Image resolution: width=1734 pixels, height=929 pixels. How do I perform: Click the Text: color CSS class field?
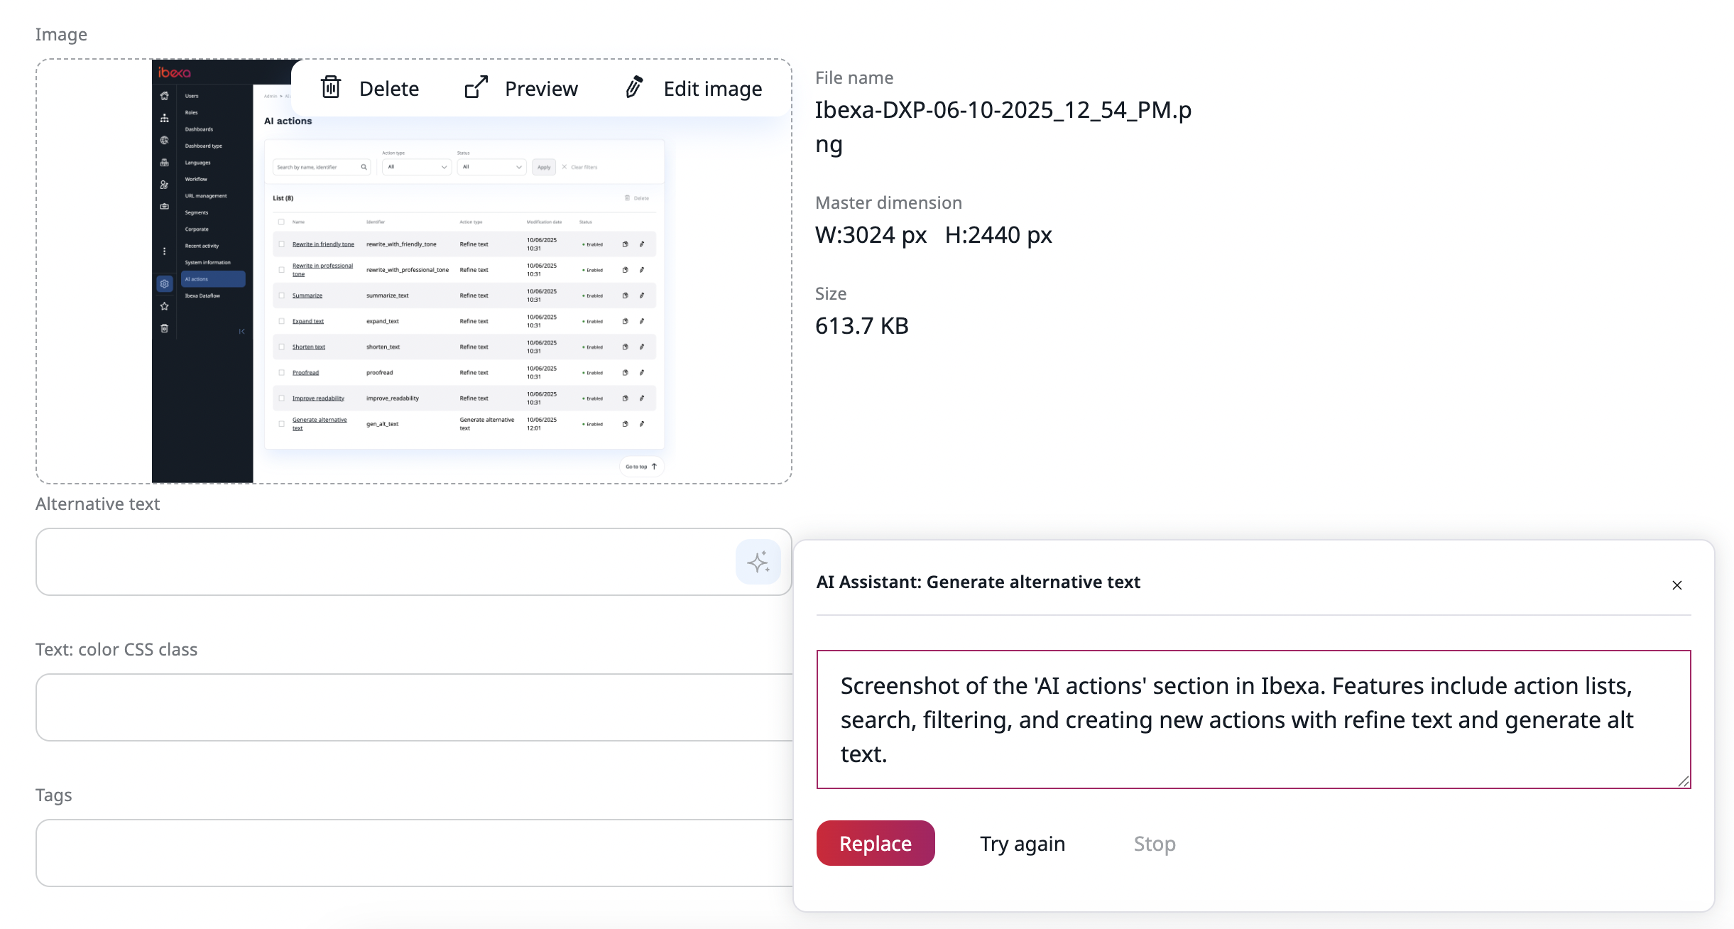click(412, 707)
